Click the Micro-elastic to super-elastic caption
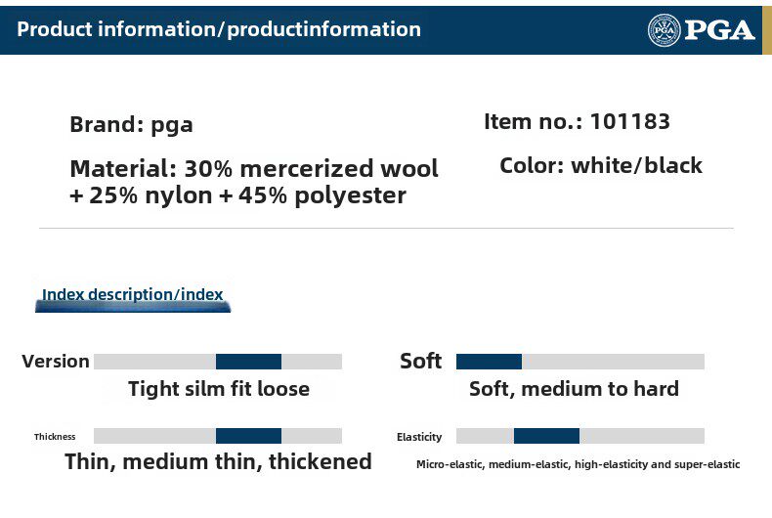 click(x=578, y=465)
